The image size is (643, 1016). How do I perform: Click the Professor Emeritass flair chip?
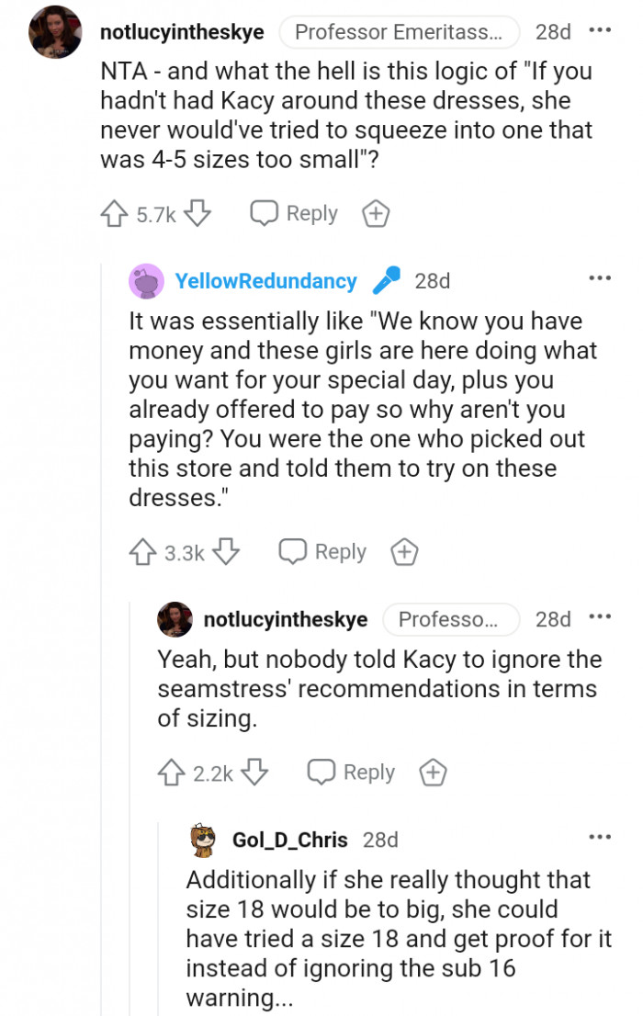(x=399, y=31)
